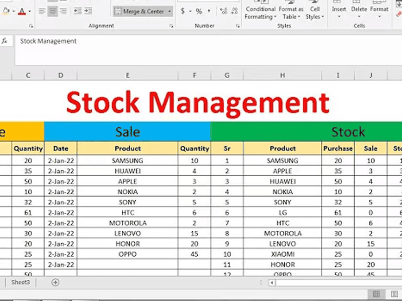This screenshot has width=402, height=301.
Task: Open Alignment group dialog launcher
Action: click(x=171, y=26)
